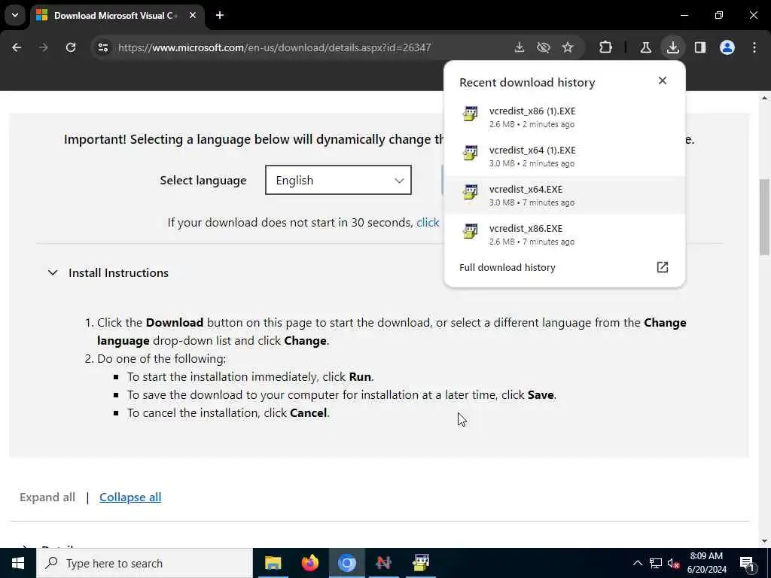Close the Download Microsoft Visual C tab
The width and height of the screenshot is (771, 578).
193,15
